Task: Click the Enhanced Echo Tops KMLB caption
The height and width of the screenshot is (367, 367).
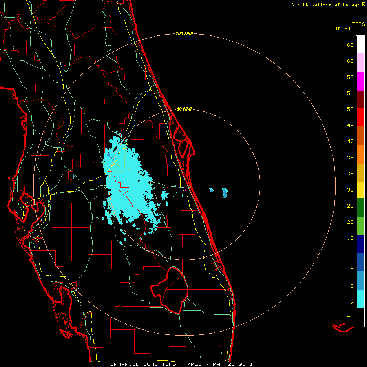Action: click(183, 364)
